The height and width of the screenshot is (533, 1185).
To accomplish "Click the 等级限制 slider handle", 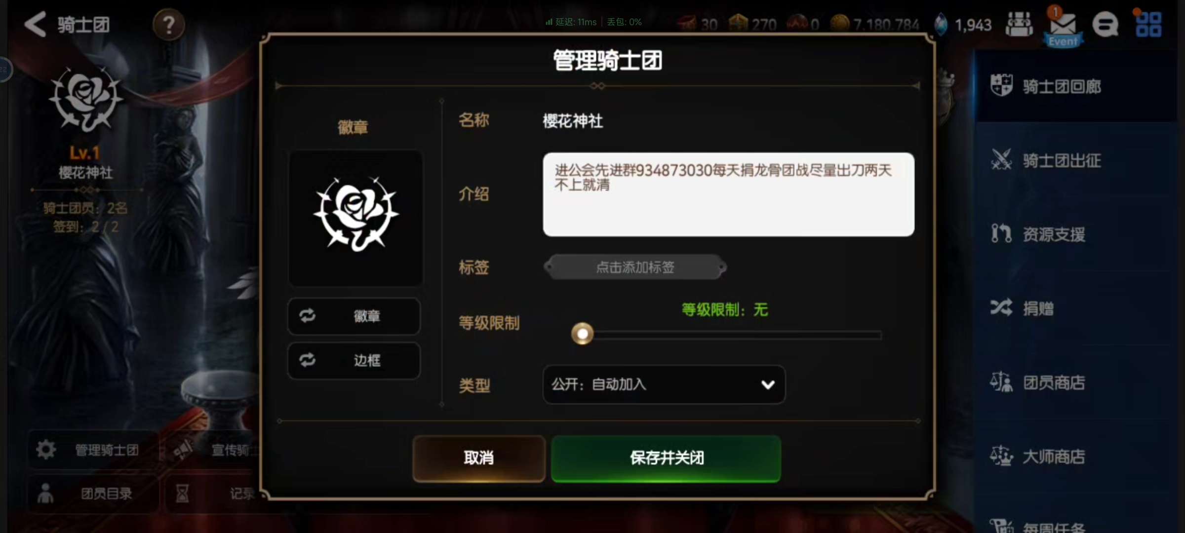I will pyautogui.click(x=583, y=334).
